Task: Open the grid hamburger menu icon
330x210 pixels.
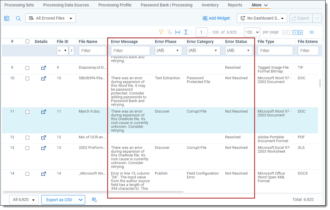Action: (x=312, y=32)
